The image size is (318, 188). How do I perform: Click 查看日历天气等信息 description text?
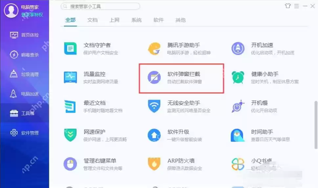270,139
